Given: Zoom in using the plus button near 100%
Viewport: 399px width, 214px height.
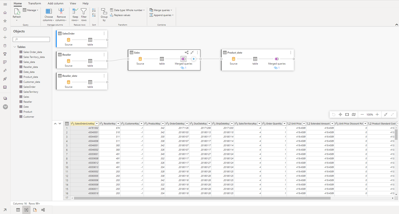Looking at the screenshot, I should pos(377,115).
